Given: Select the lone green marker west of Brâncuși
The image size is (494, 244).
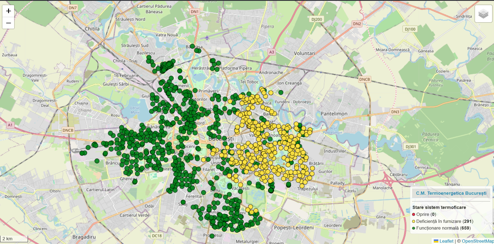Looking at the screenshot, I should click(97, 161).
